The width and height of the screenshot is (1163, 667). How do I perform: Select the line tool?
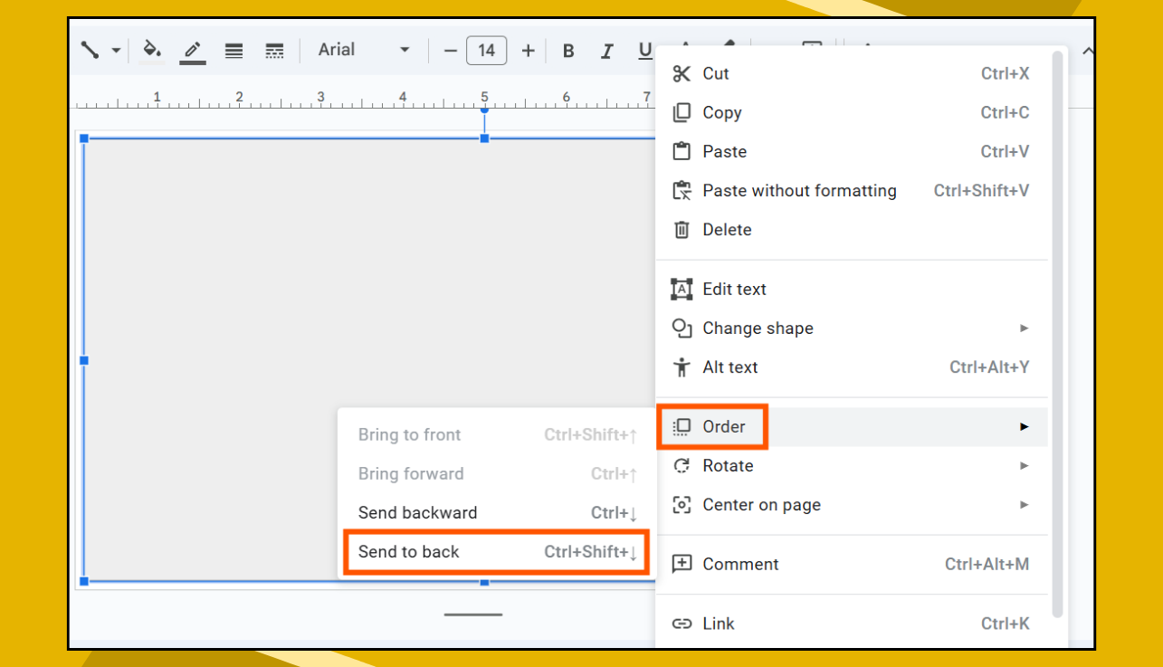coord(91,50)
